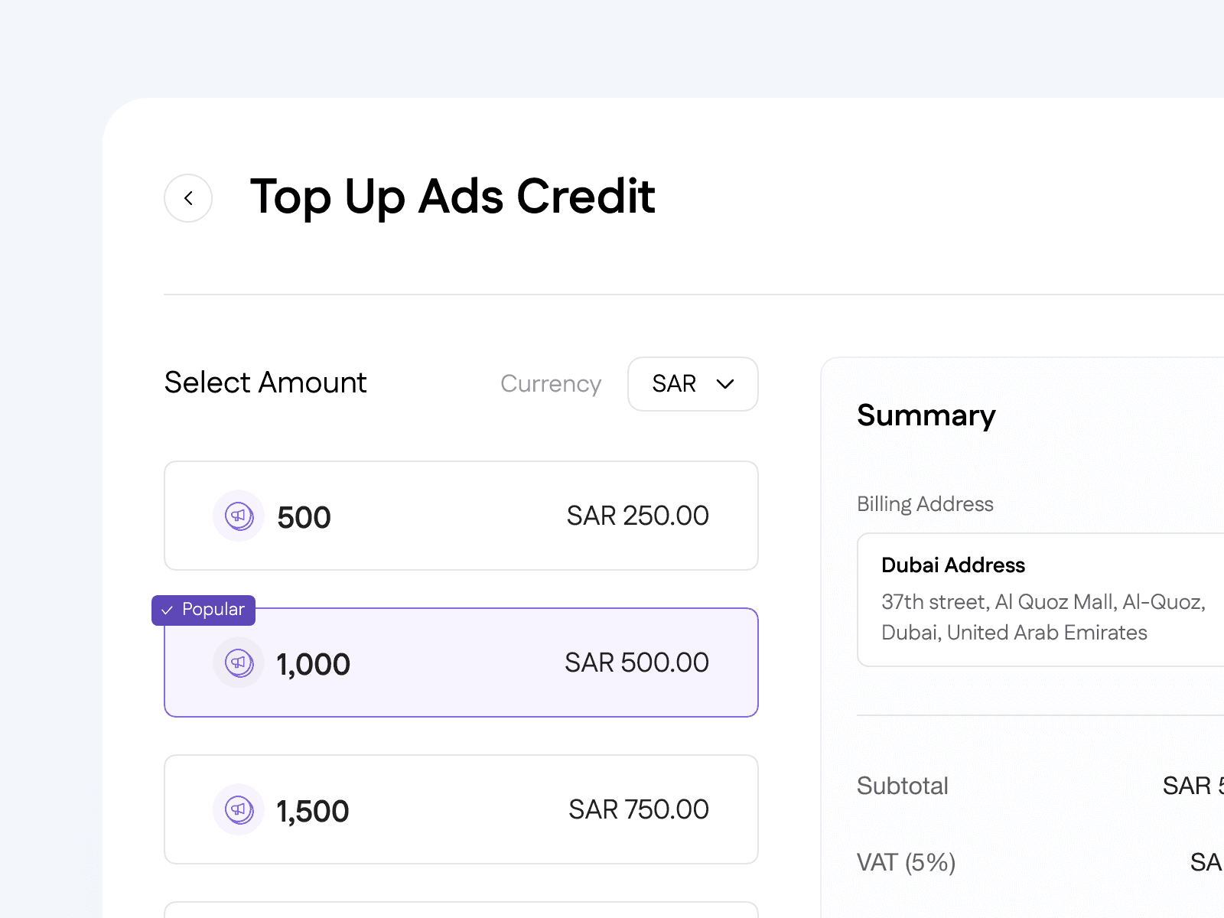
Task: Choose the 1,500 credits option
Action: coord(461,809)
